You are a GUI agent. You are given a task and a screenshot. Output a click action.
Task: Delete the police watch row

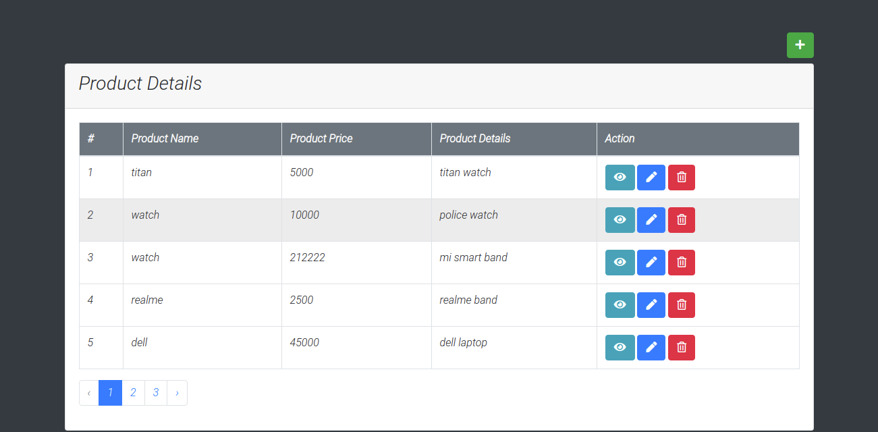click(x=681, y=220)
